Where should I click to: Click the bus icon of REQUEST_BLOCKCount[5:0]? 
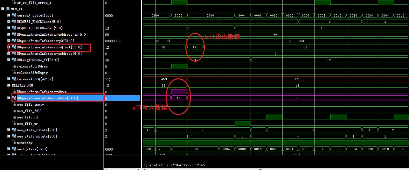click(x=14, y=22)
